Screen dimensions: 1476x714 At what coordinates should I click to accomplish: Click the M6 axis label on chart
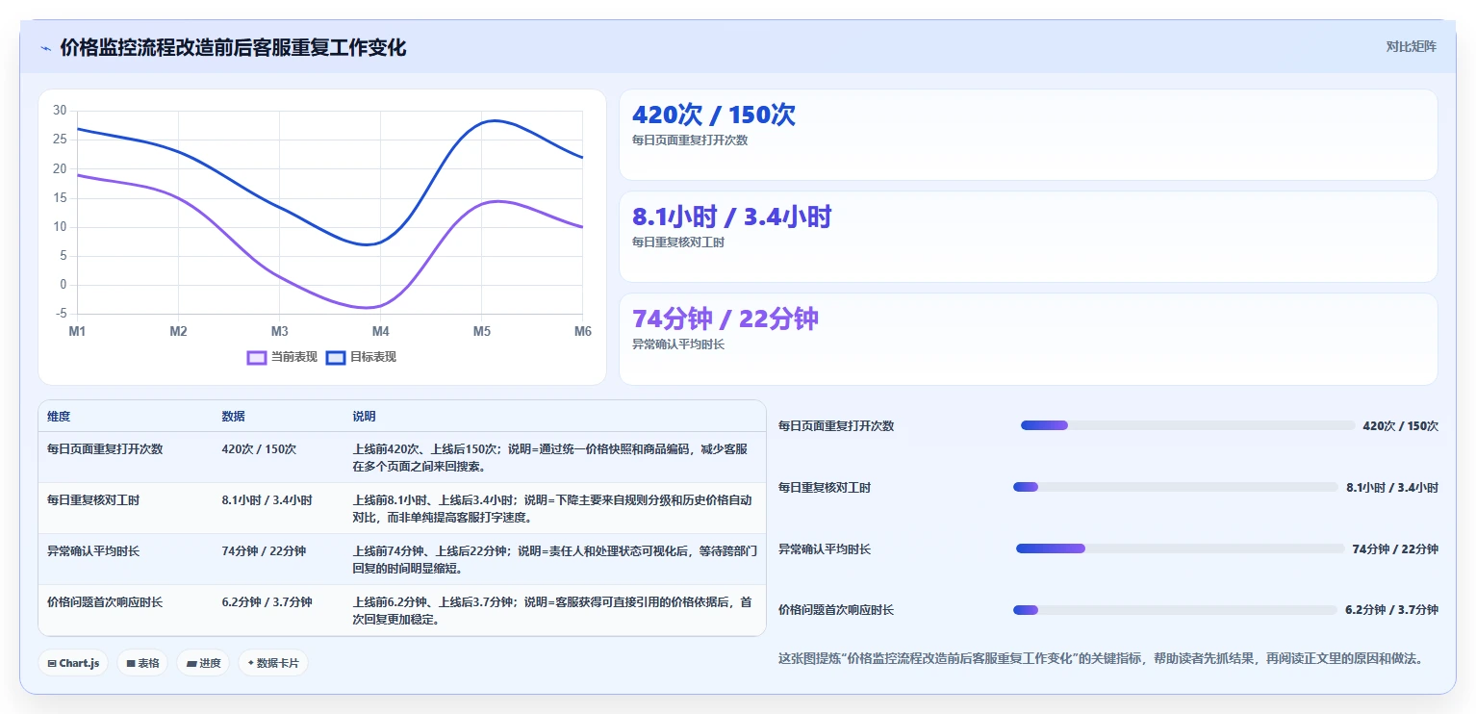click(x=582, y=331)
